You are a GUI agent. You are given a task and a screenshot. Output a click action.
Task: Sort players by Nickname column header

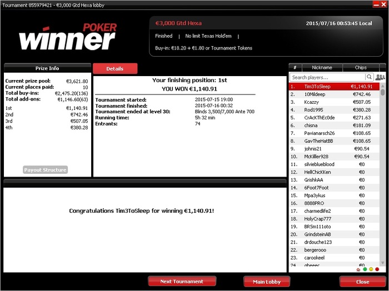pyautogui.click(x=322, y=67)
